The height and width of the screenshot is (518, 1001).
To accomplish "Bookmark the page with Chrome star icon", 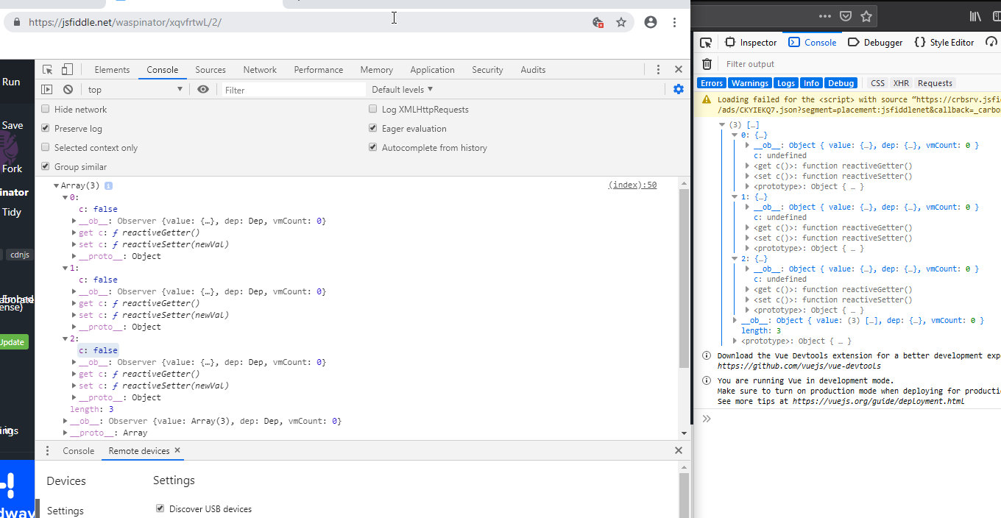I will (x=621, y=22).
